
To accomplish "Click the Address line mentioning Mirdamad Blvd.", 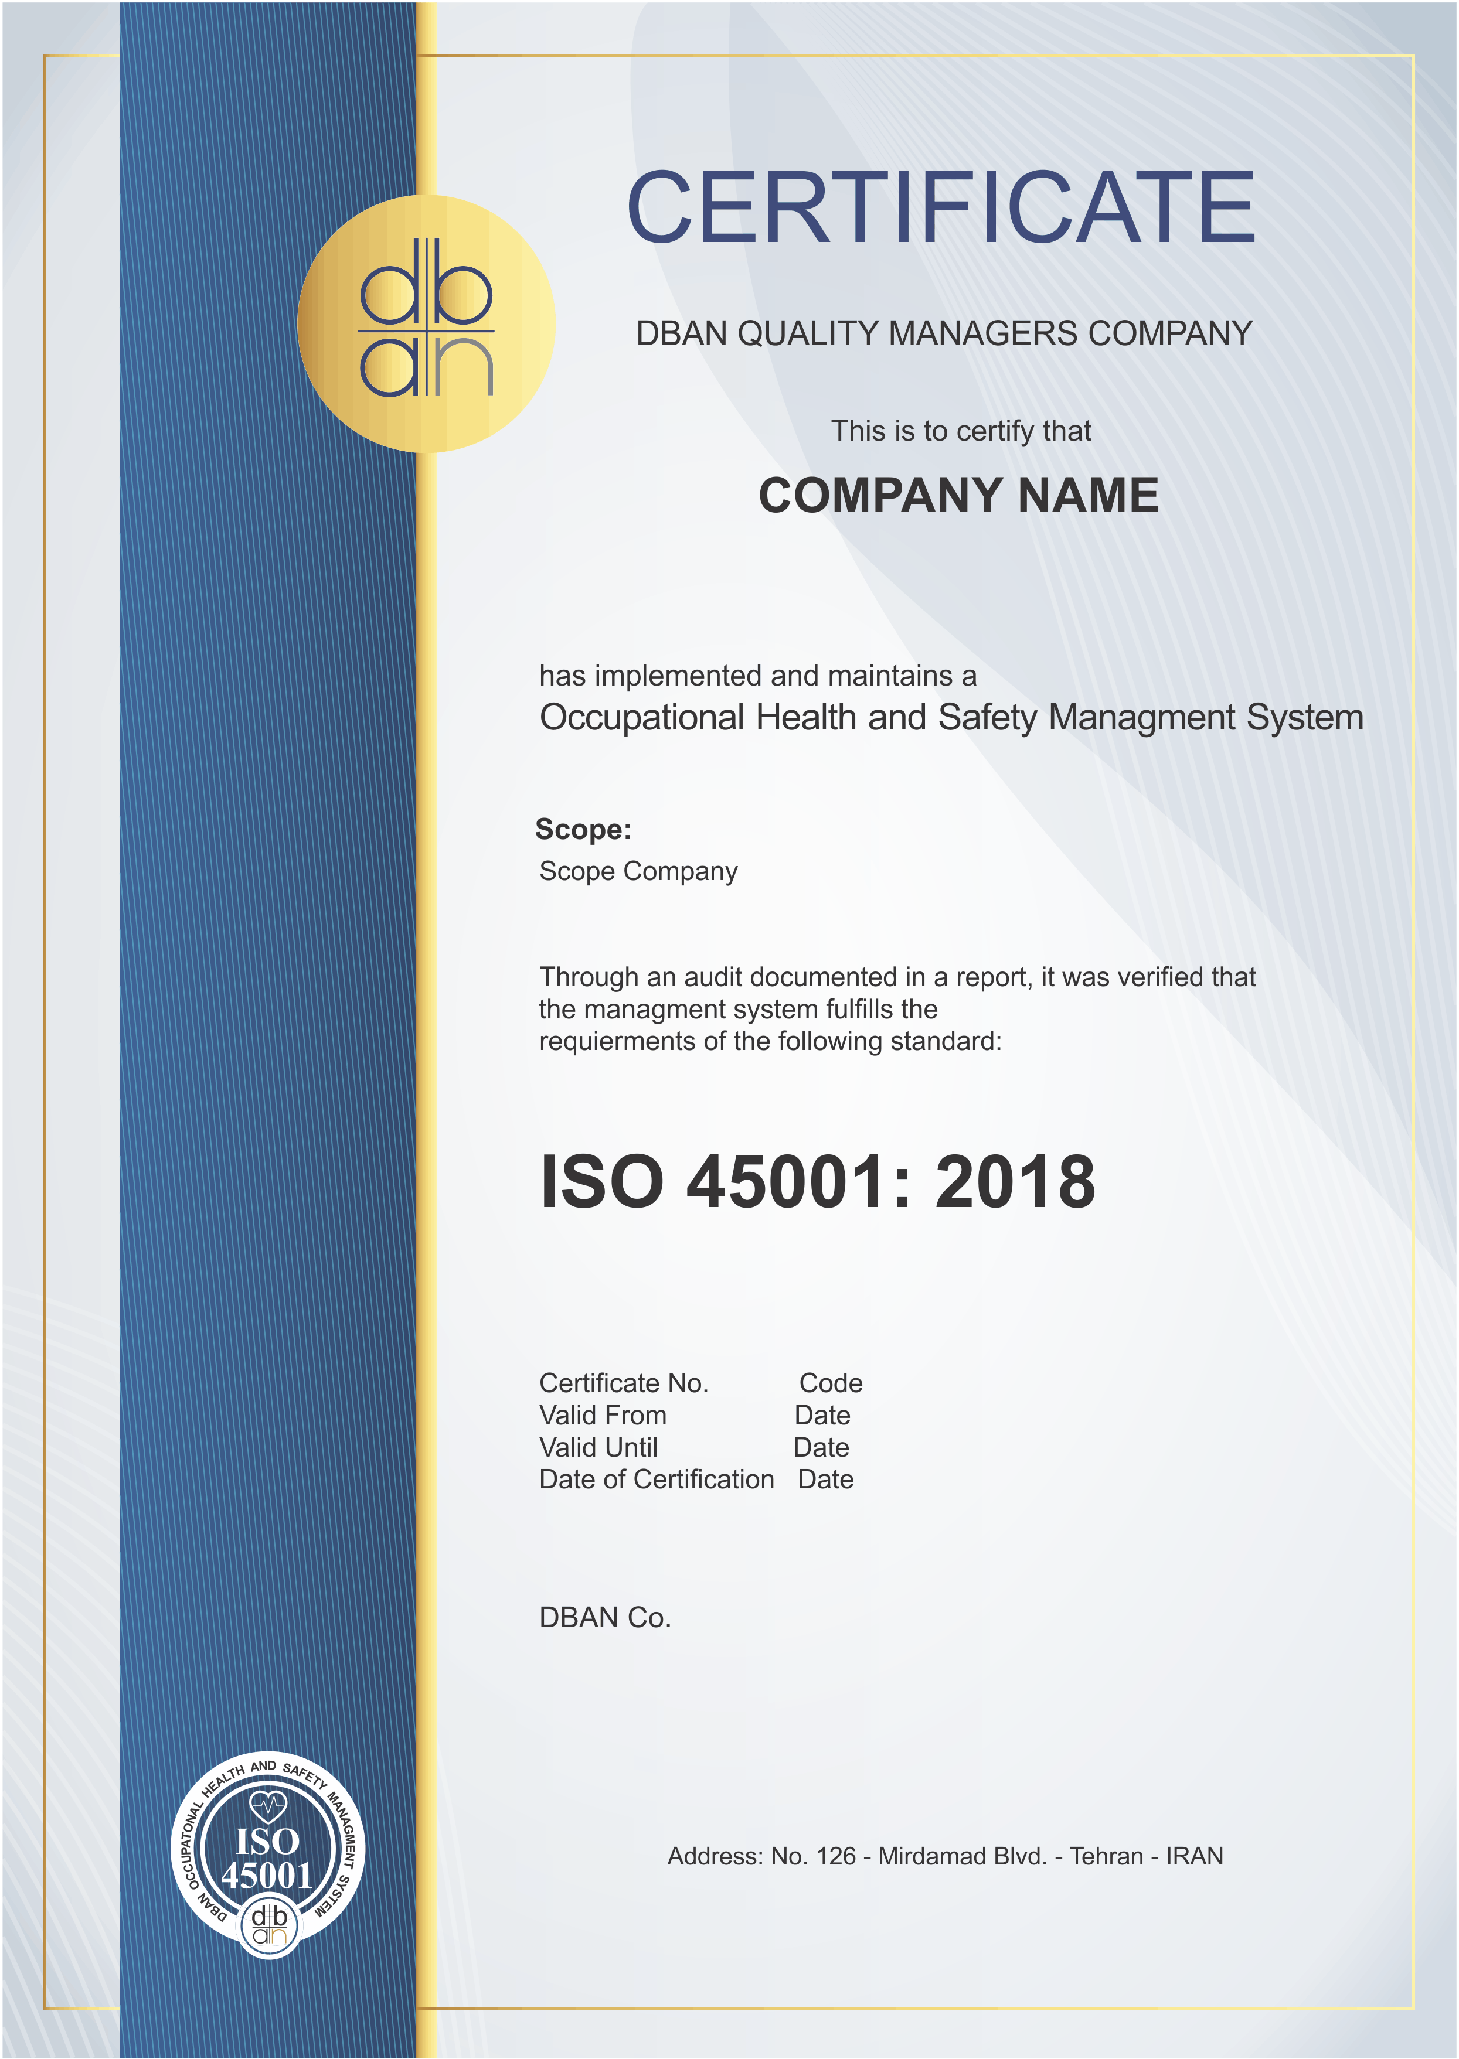I will pos(945,1856).
